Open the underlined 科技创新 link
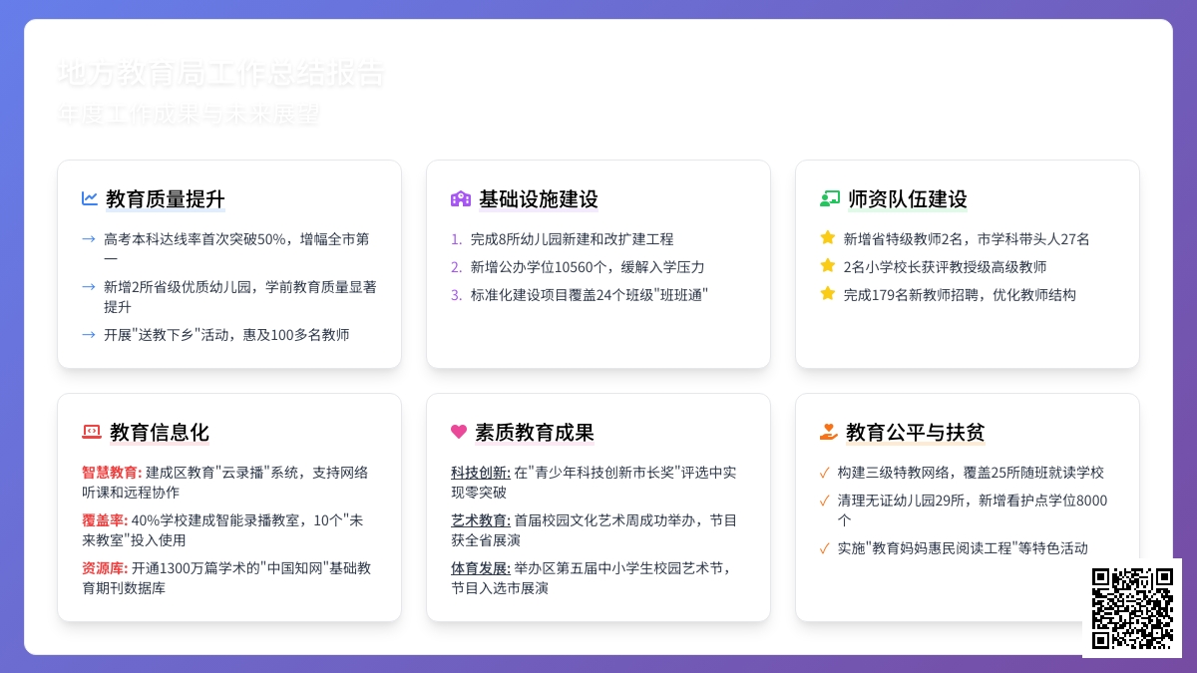 [x=480, y=473]
